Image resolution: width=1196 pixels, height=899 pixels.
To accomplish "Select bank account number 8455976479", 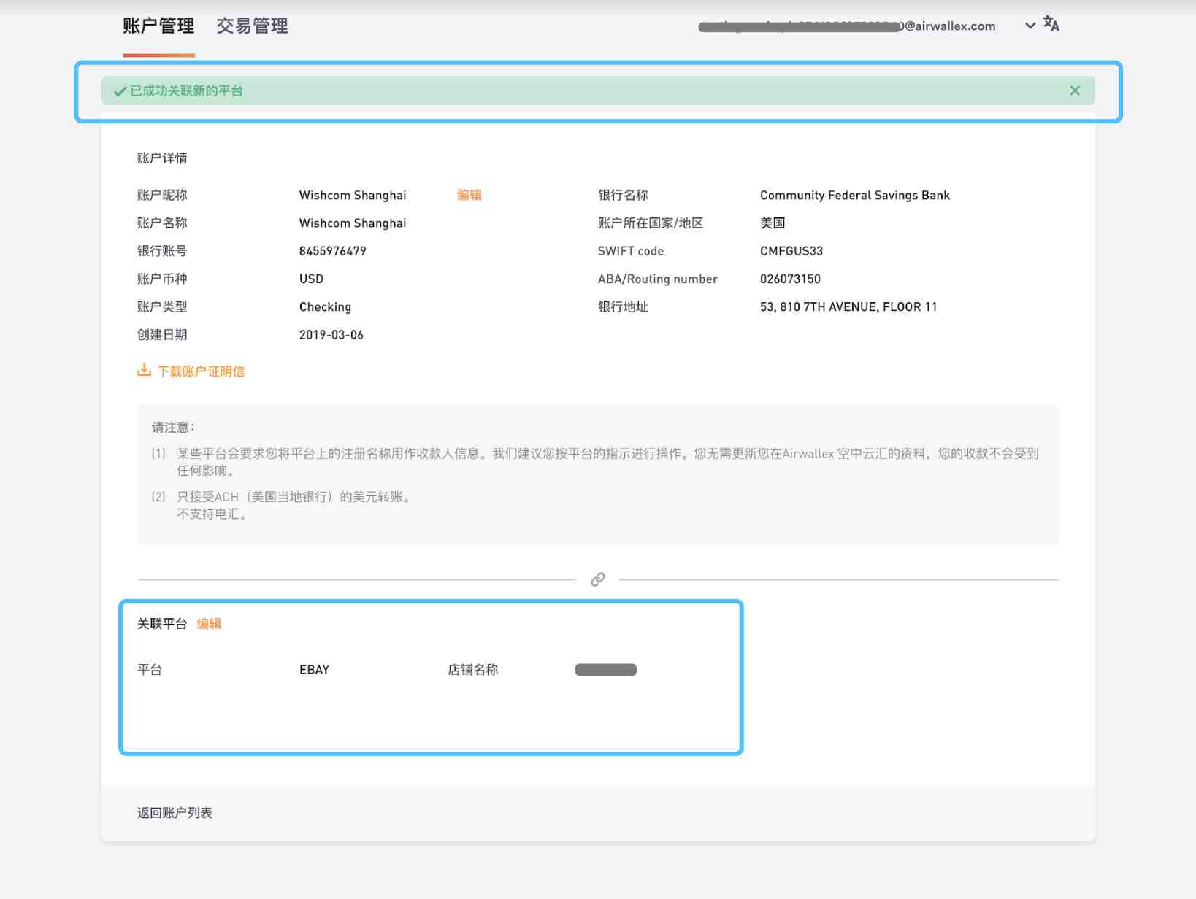I will pyautogui.click(x=332, y=251).
